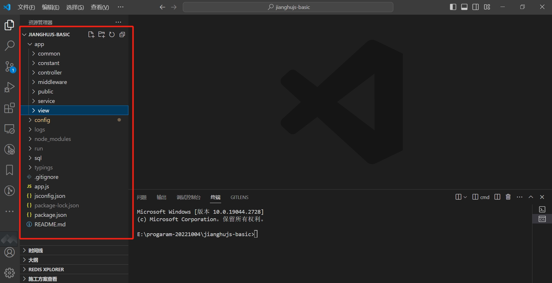Switch to the 输出 panel tab
This screenshot has height=283, width=552.
161,197
